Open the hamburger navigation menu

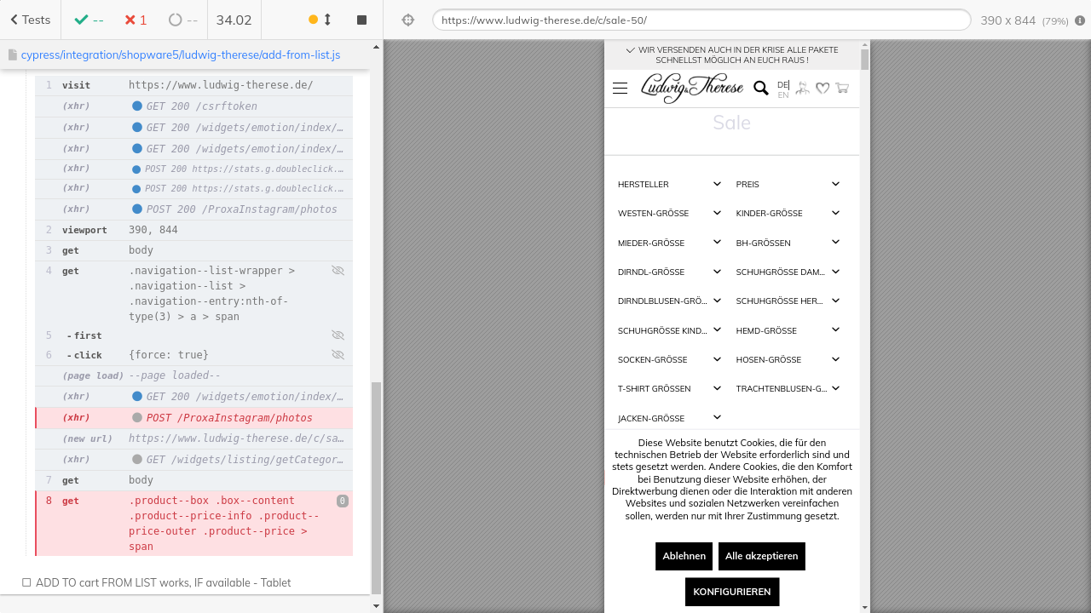pos(620,89)
